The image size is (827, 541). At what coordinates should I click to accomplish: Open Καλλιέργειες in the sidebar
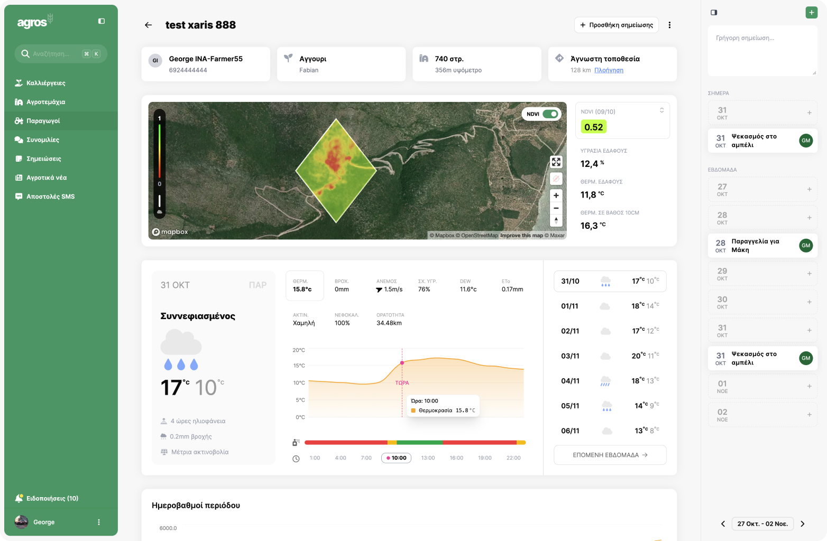coord(46,83)
